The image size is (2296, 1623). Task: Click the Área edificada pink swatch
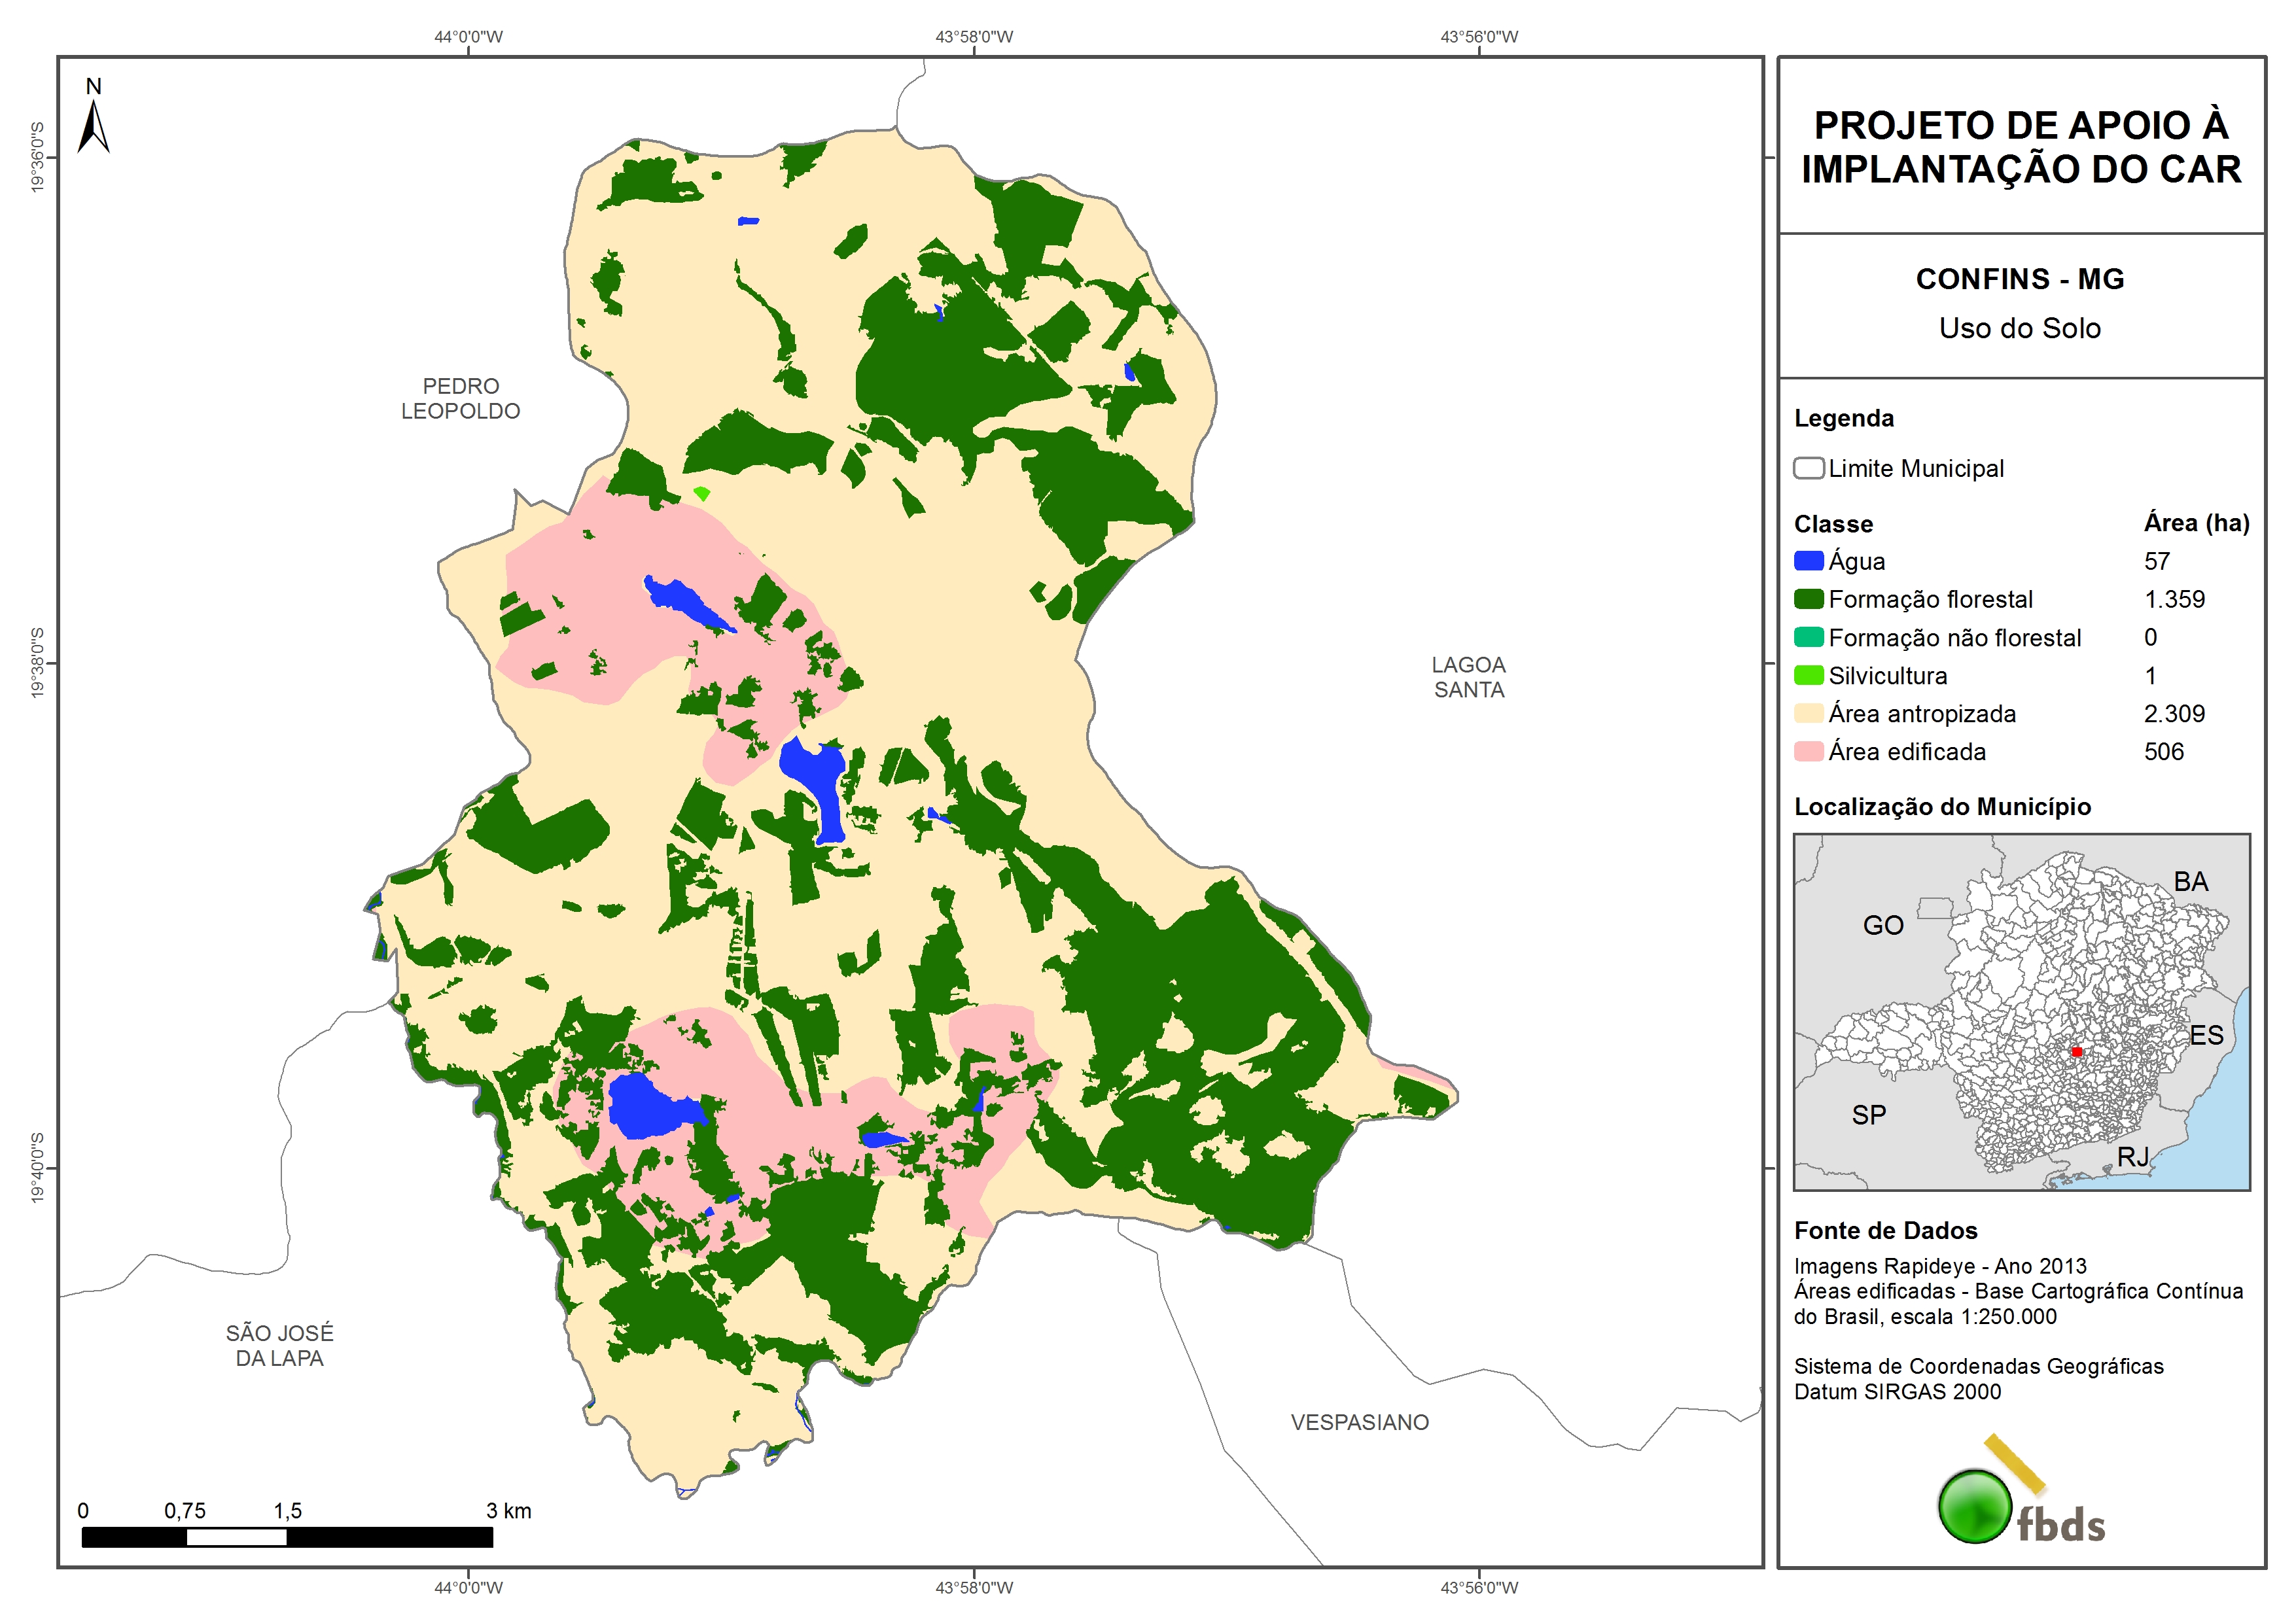tap(1808, 751)
